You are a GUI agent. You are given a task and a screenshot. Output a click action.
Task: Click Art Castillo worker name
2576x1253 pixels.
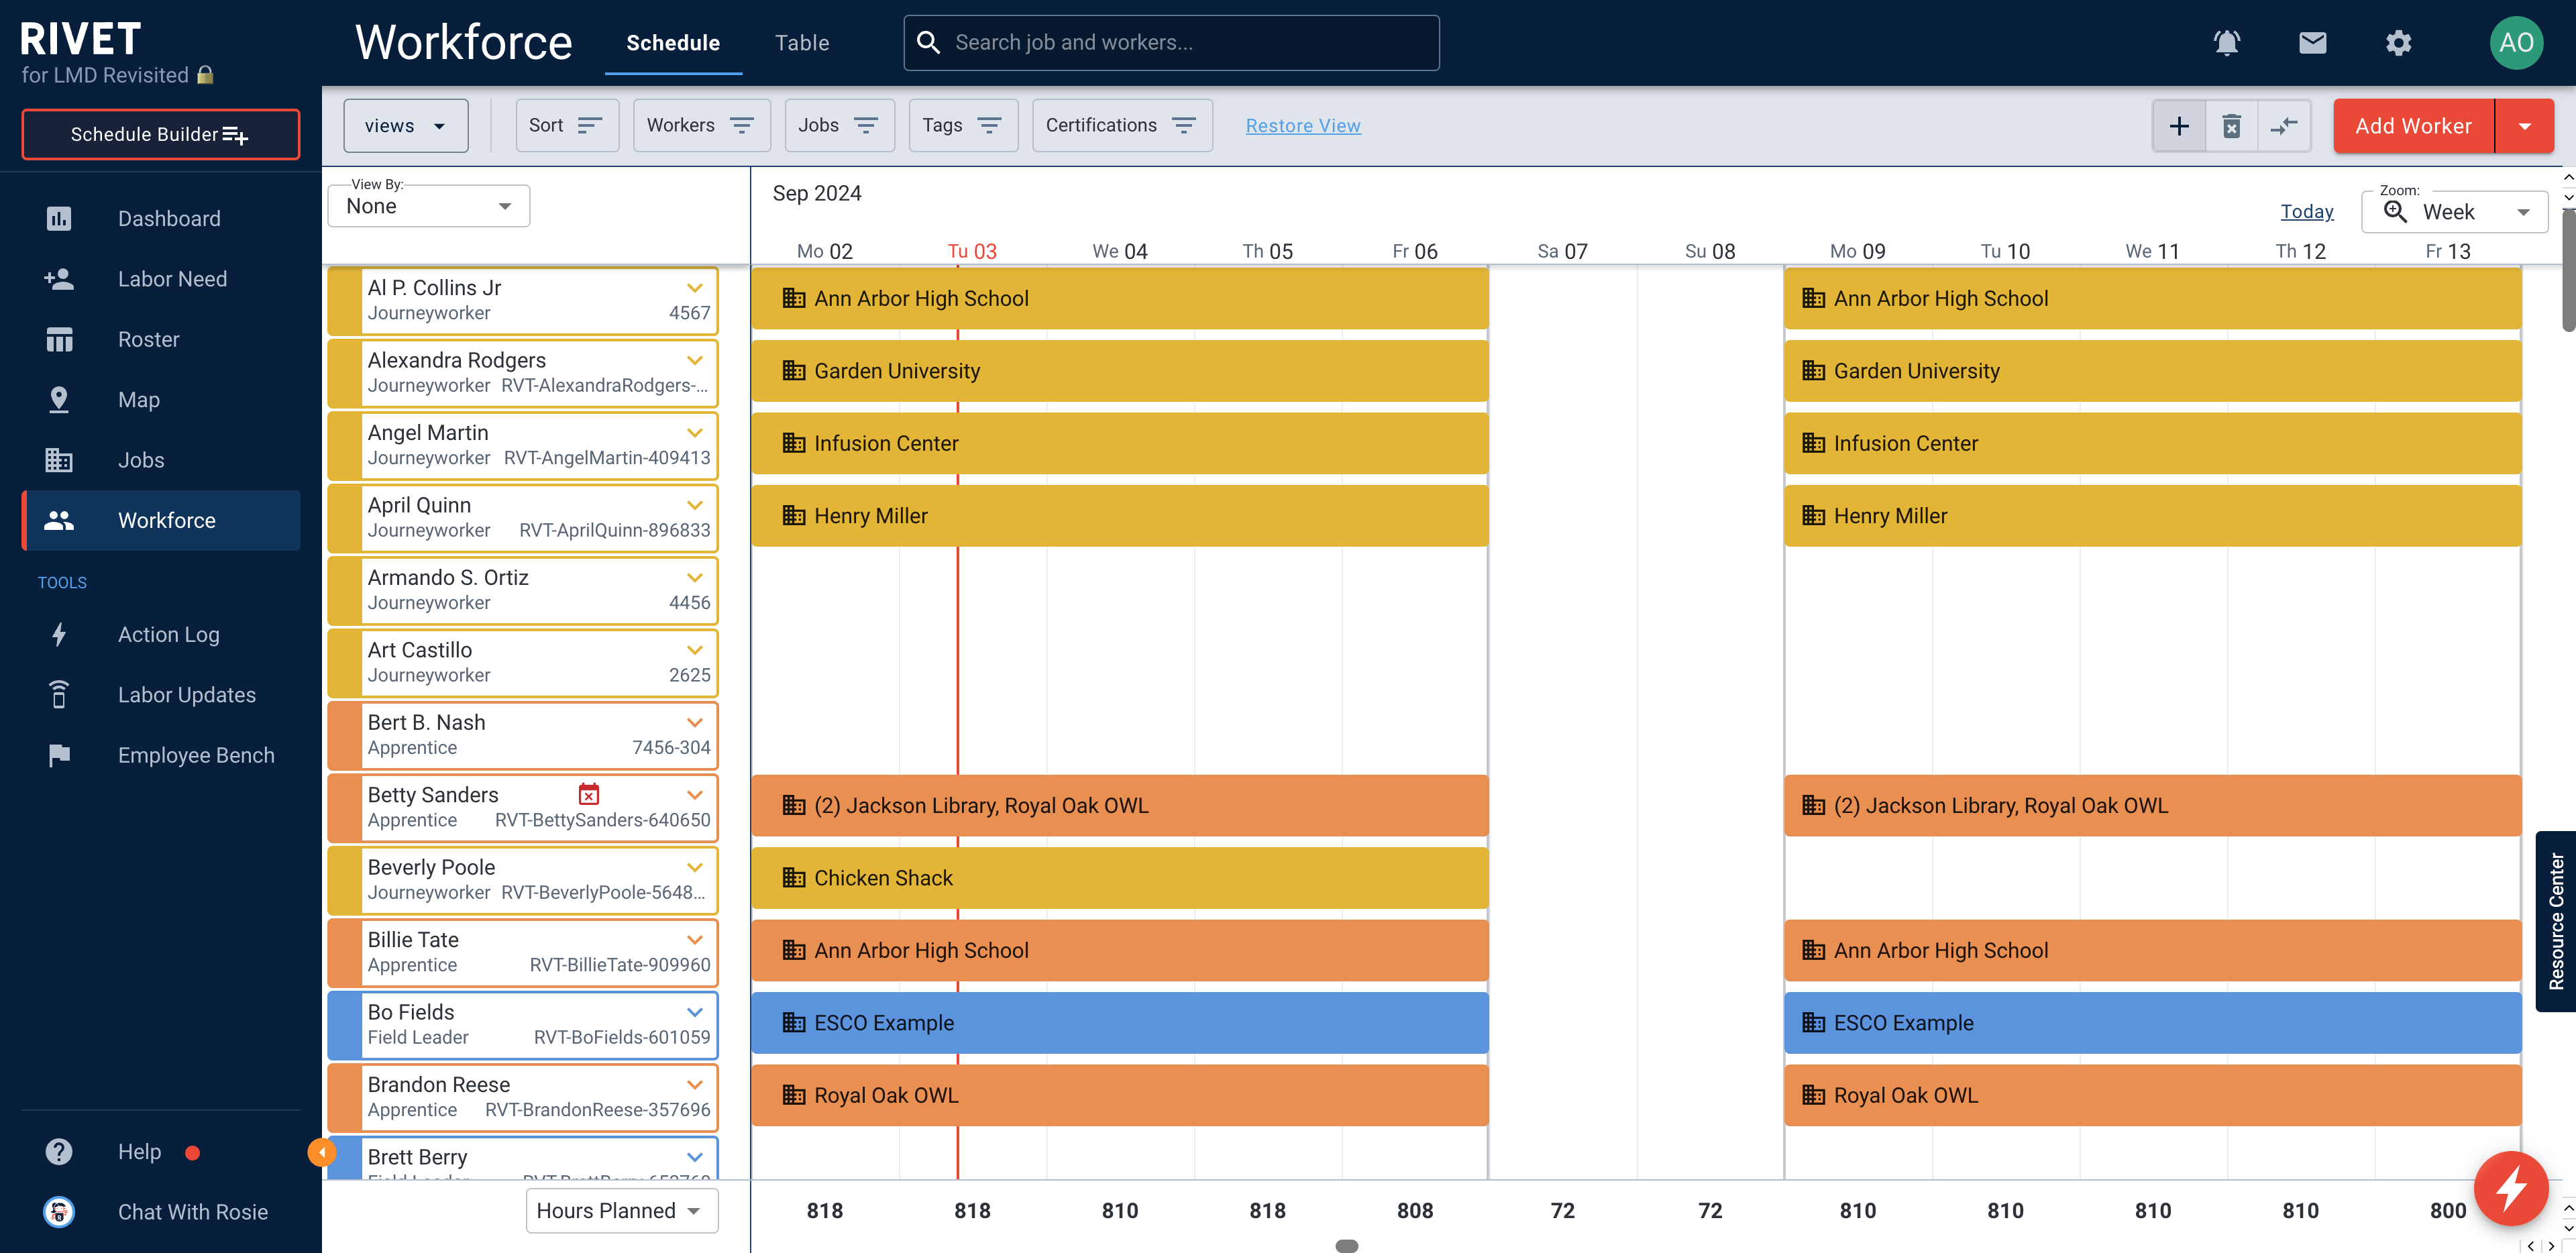420,650
